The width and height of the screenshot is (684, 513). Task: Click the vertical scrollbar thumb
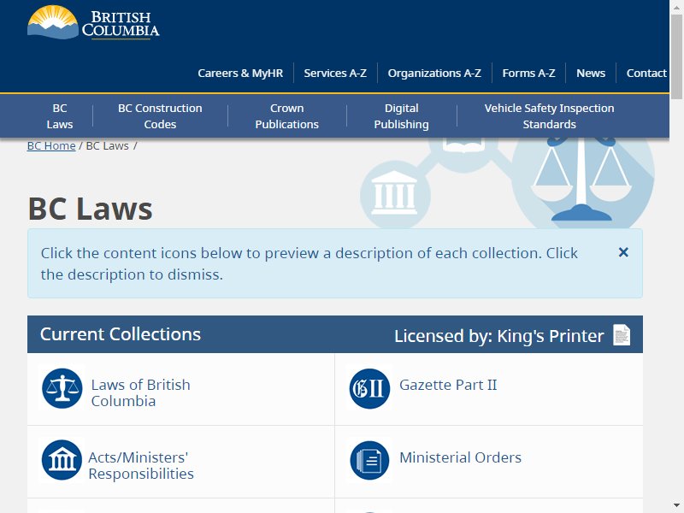(676, 56)
